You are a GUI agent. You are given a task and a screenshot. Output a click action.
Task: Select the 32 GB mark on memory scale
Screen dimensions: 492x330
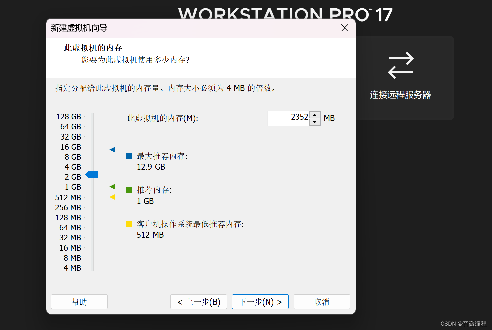point(71,137)
